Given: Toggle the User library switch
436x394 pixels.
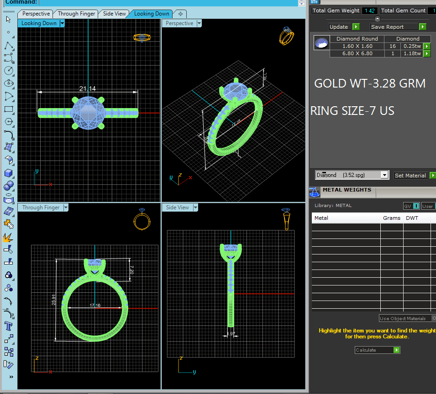Looking at the screenshot, I should coord(428,206).
